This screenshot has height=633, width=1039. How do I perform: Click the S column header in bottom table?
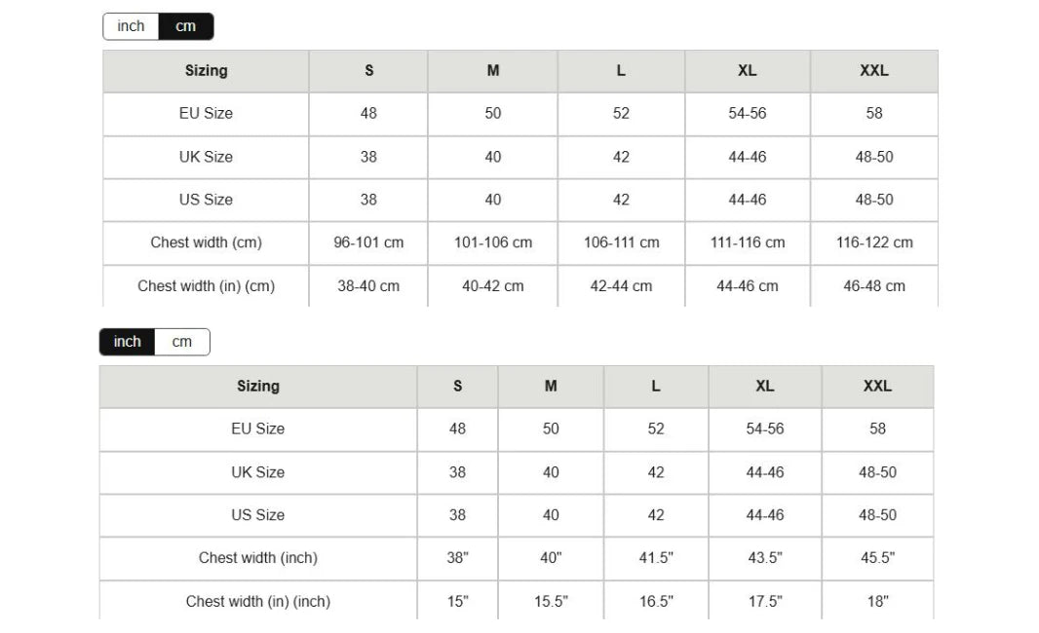(457, 386)
